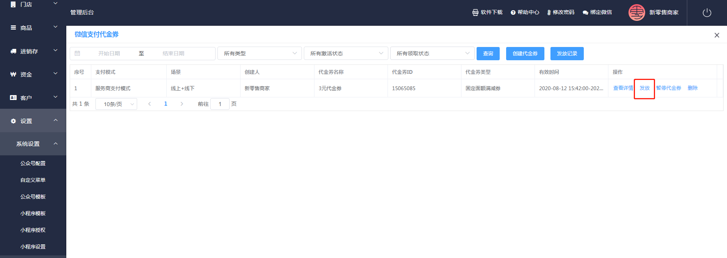Click the 有效时间 column header
The width and height of the screenshot is (727, 258).
(549, 72)
